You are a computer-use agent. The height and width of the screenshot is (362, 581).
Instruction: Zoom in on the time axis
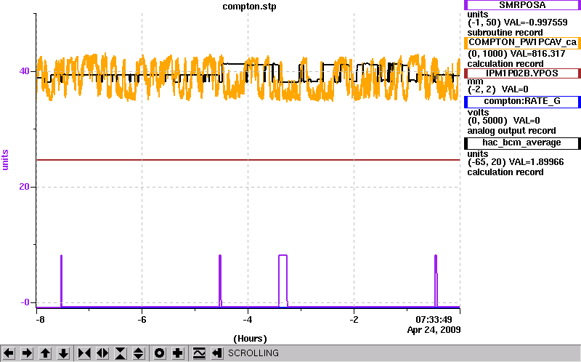point(84,353)
